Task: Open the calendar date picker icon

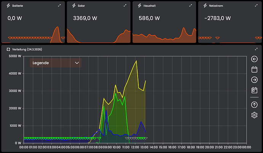Action: coord(255,69)
